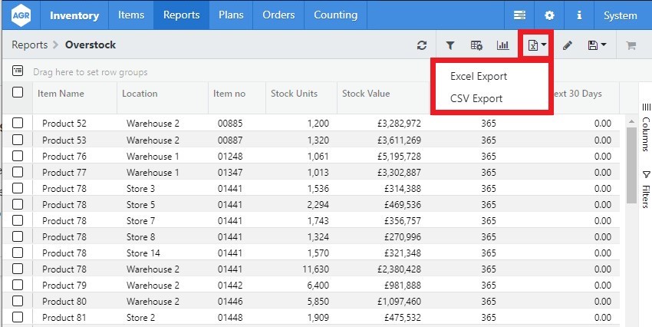
Task: Click the row groups list icon
Action: (x=18, y=71)
